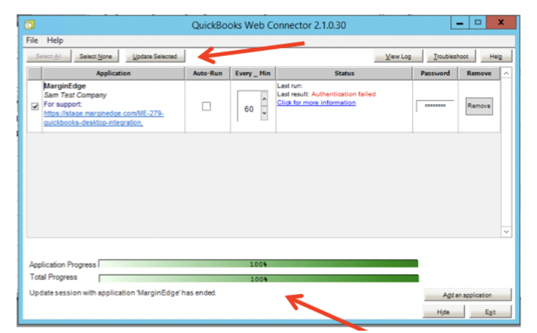Image resolution: width=537 pixels, height=333 pixels.
Task: Click the Troubleshoot button
Action: pos(451,56)
